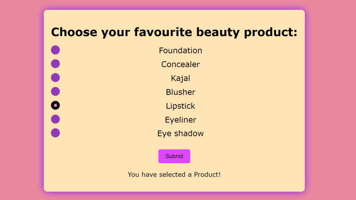The image size is (356, 200).
Task: Click the "Choose your favourite beauty product" heading
Action: [x=174, y=32]
